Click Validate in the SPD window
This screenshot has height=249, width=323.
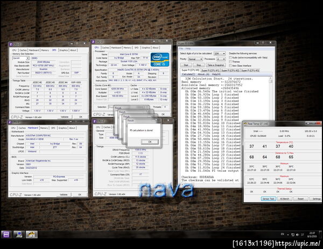(65, 117)
